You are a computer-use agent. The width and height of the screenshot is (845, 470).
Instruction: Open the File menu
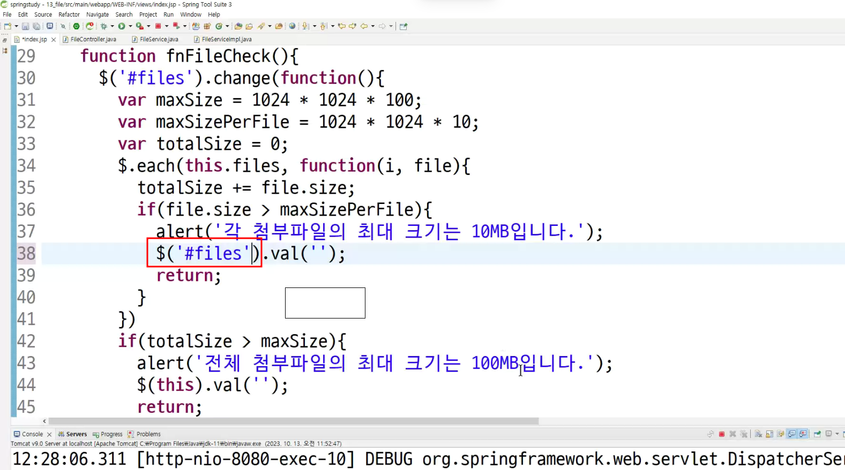coord(7,14)
